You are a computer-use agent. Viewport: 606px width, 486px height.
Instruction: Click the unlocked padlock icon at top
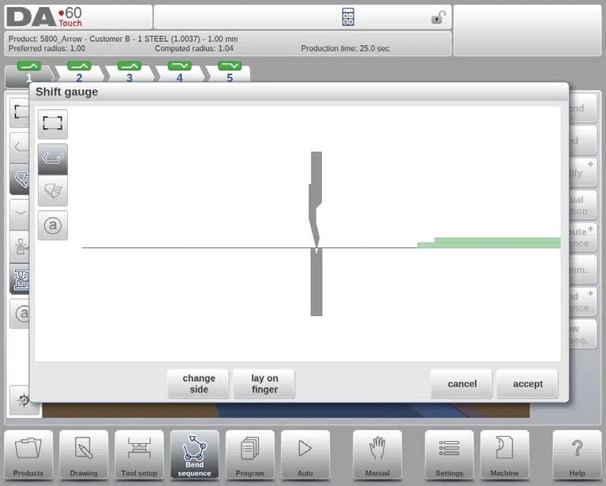pos(438,17)
